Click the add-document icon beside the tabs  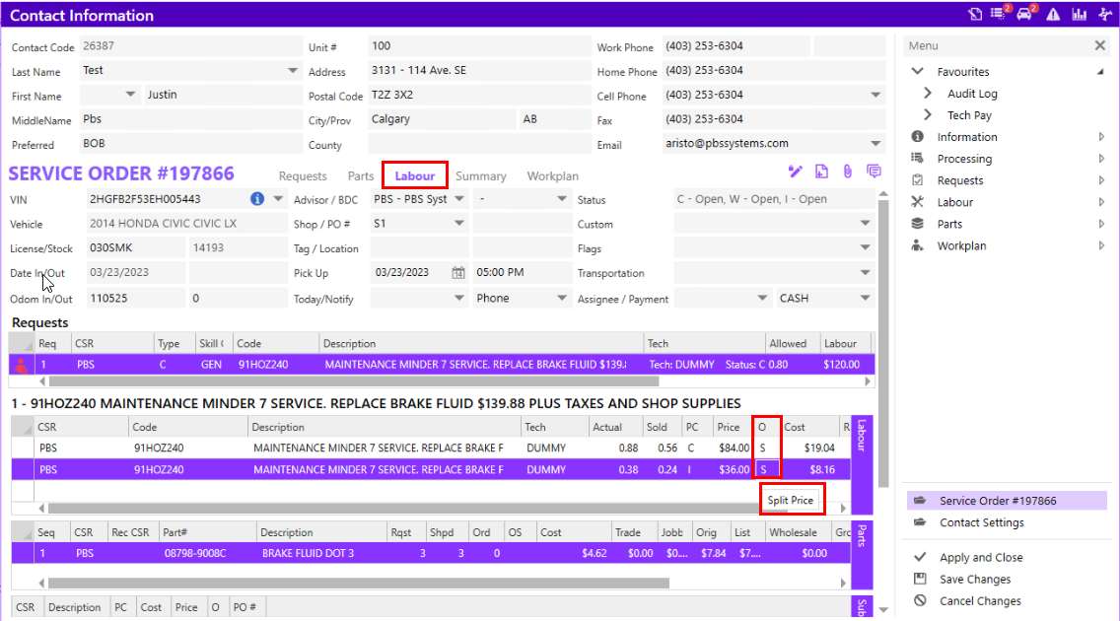821,172
